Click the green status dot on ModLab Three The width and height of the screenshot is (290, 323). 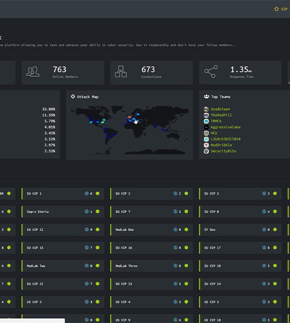(x=186, y=266)
